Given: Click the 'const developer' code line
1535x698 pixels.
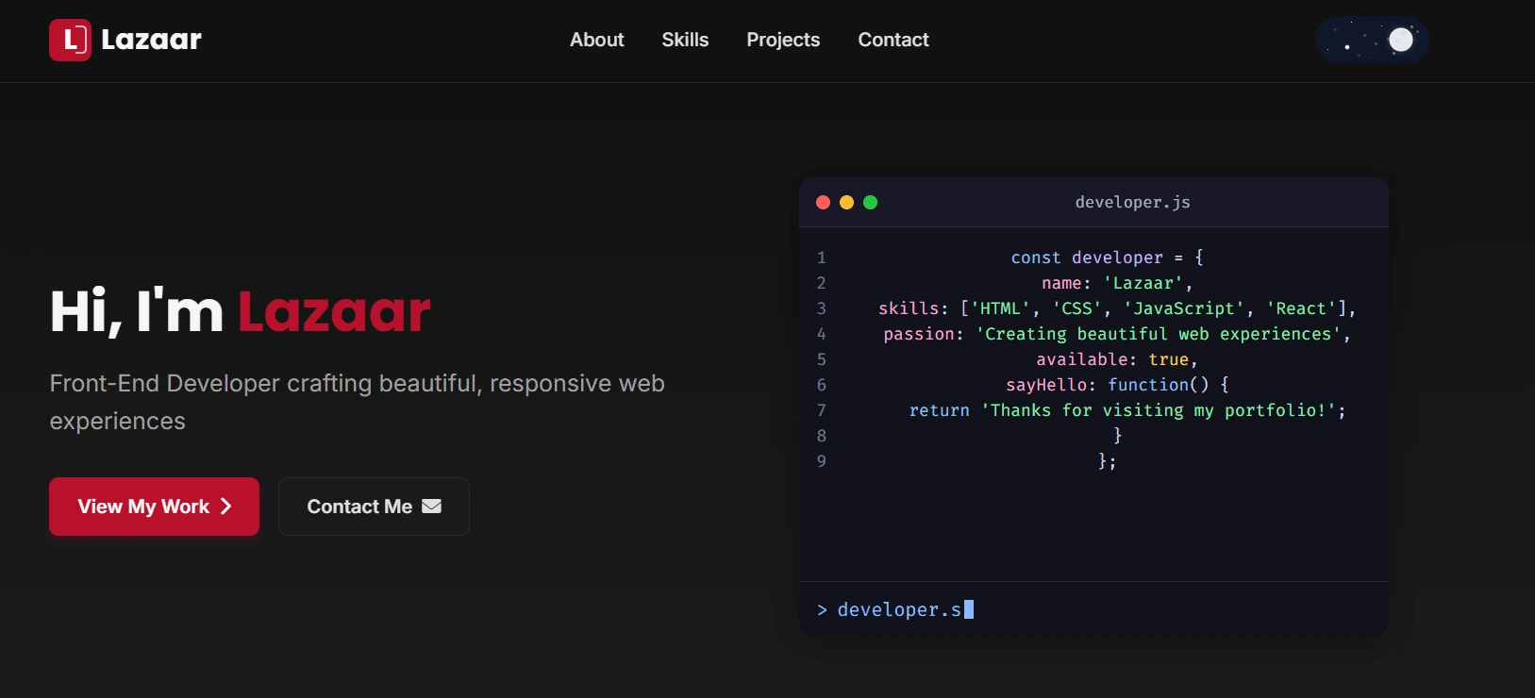Looking at the screenshot, I should coord(1106,258).
